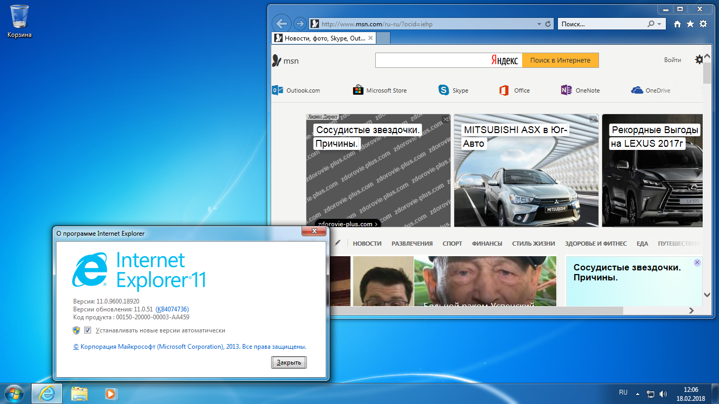The width and height of the screenshot is (719, 404).
Task: Click the horizontal scroll-right arrow
Action: pyautogui.click(x=692, y=311)
